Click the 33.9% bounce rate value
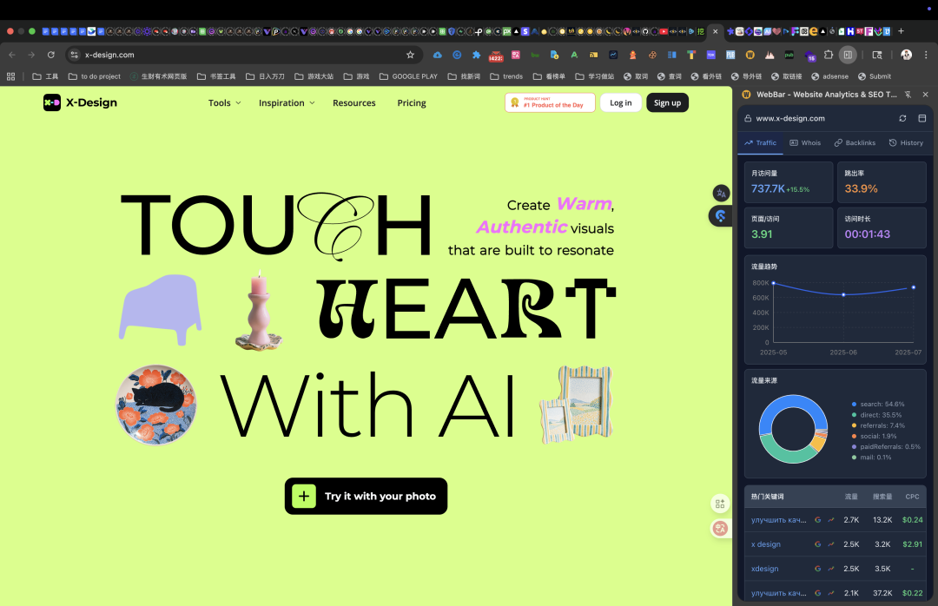938x606 pixels. (861, 188)
